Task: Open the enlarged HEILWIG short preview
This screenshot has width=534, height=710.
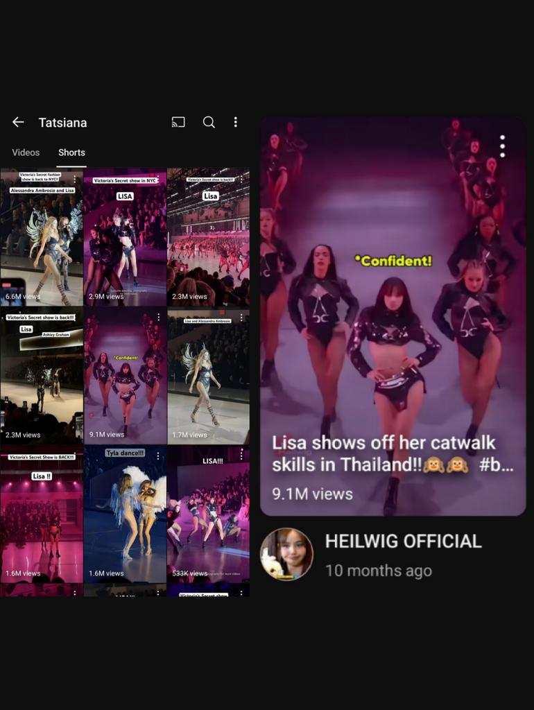Action: 393,316
